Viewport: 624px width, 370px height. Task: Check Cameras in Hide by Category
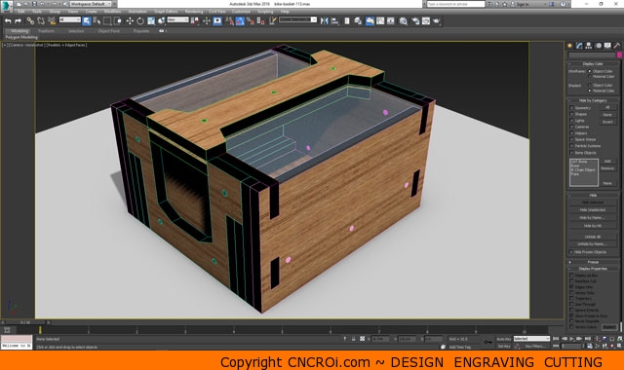[x=572, y=127]
